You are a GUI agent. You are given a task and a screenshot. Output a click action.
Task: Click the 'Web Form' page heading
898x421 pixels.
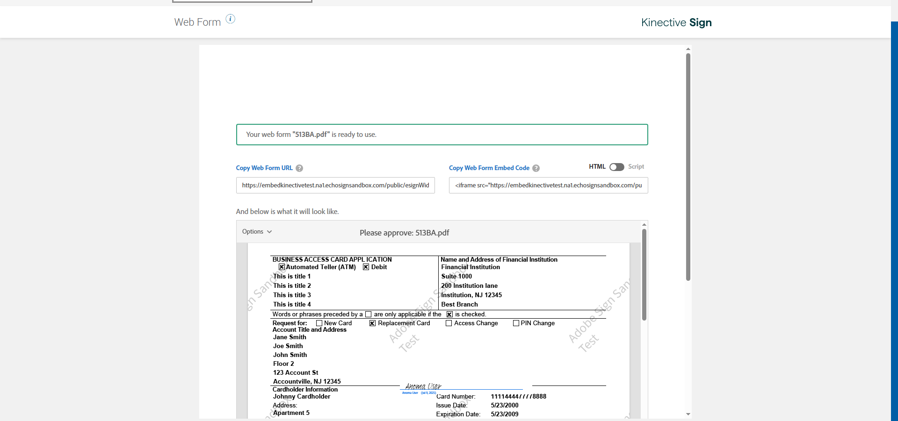[x=197, y=22]
